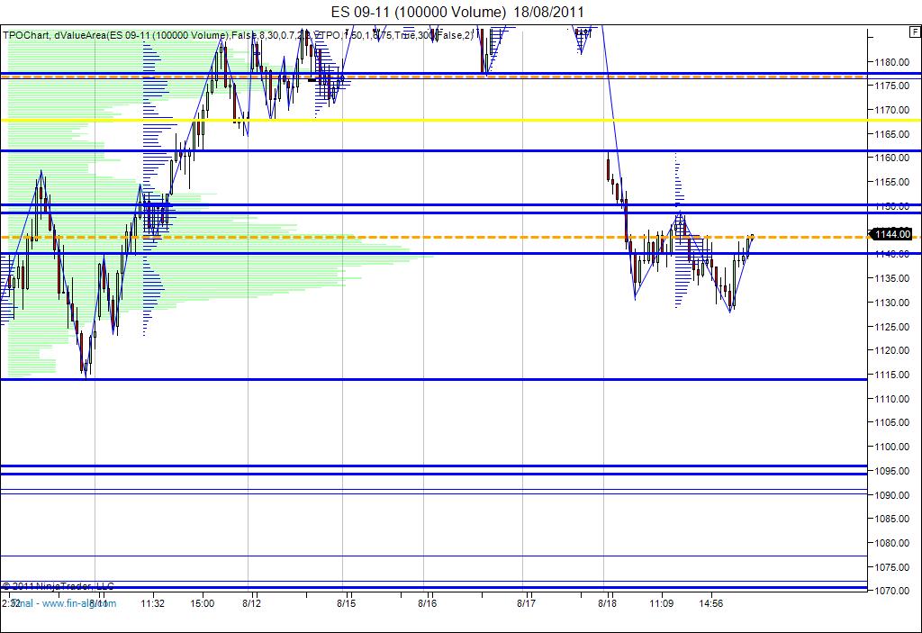Click the 1085.00 price axis label
The height and width of the screenshot is (633, 922).
point(892,519)
